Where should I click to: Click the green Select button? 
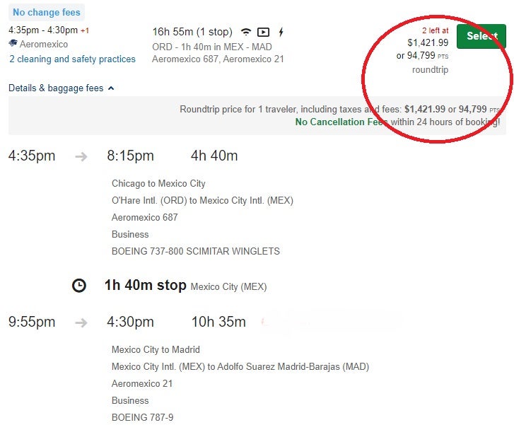[x=481, y=36]
